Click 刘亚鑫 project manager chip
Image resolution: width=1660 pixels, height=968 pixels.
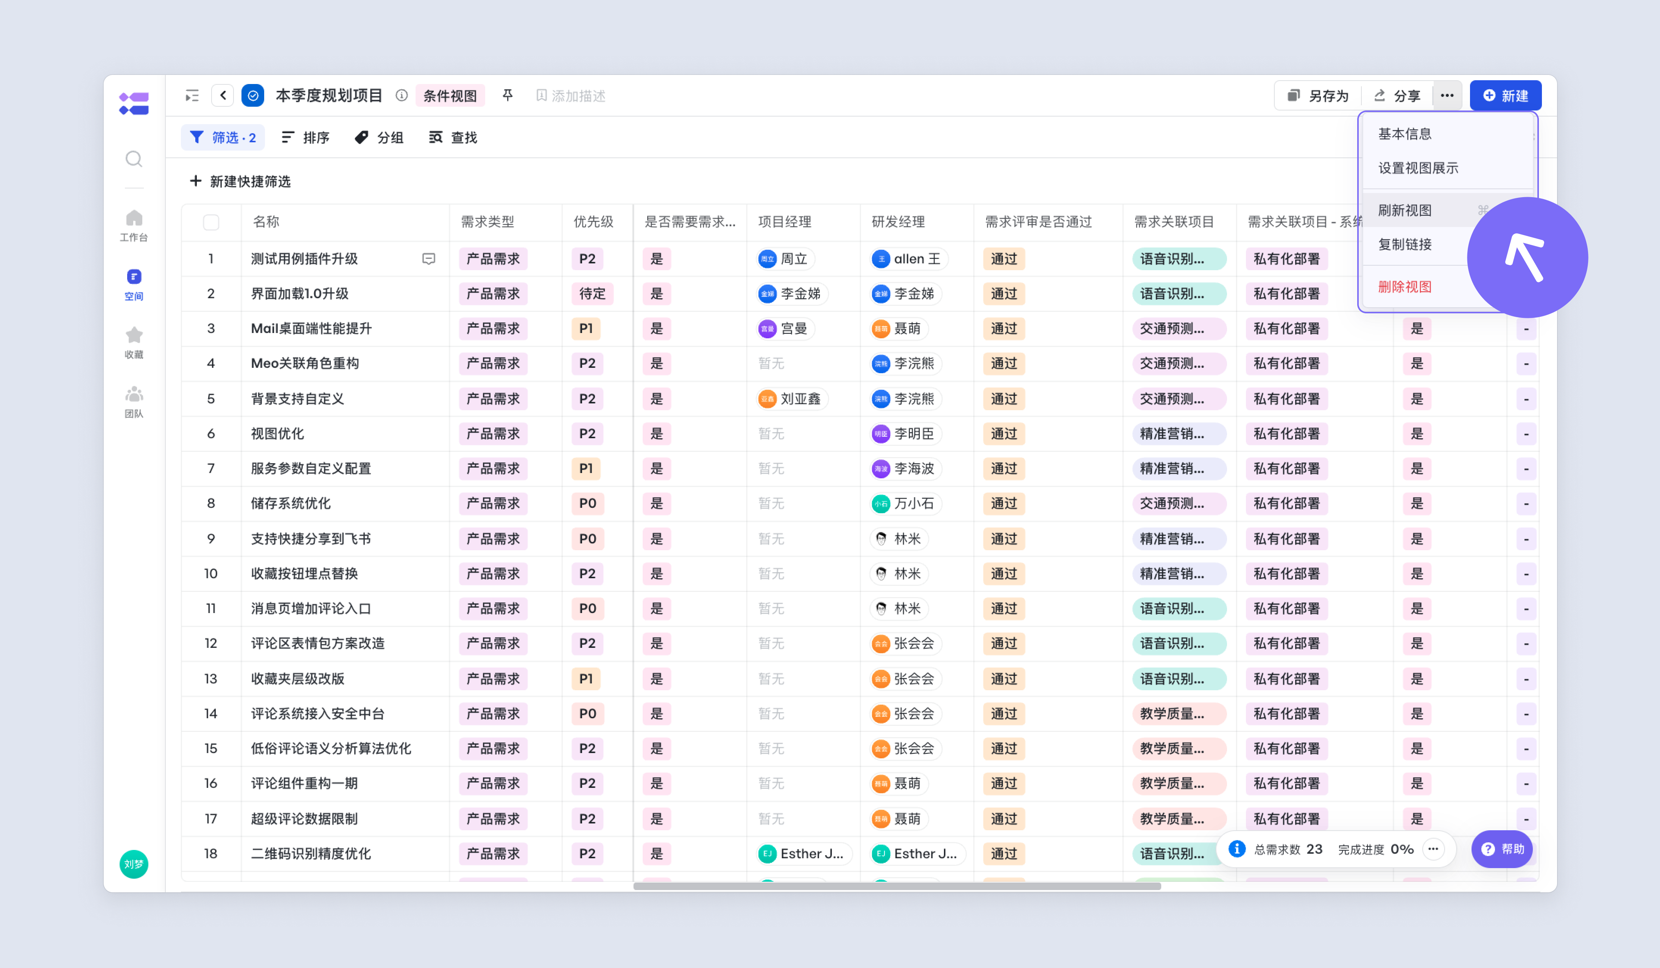coord(792,398)
